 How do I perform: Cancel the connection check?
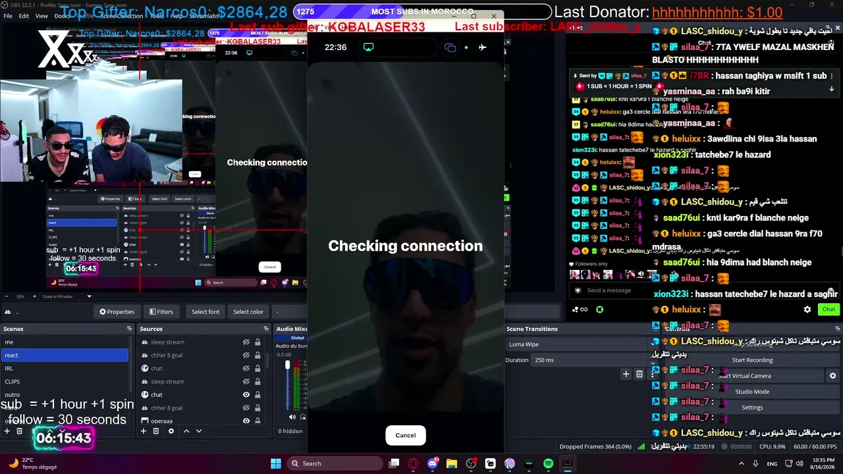406,435
